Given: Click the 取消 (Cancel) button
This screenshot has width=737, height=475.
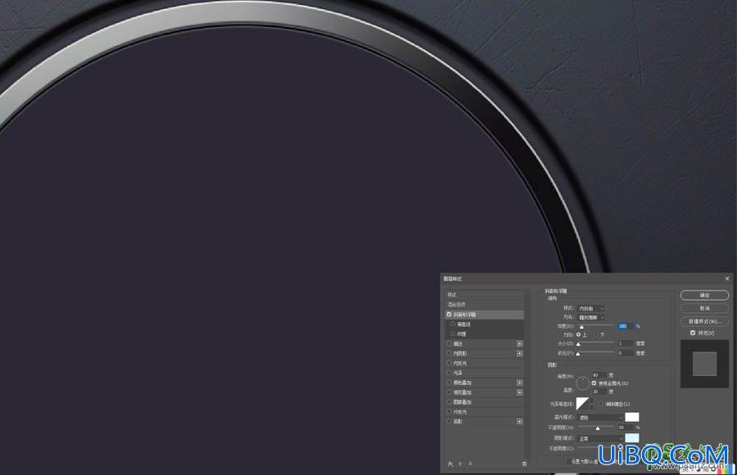Looking at the screenshot, I should click(x=704, y=308).
